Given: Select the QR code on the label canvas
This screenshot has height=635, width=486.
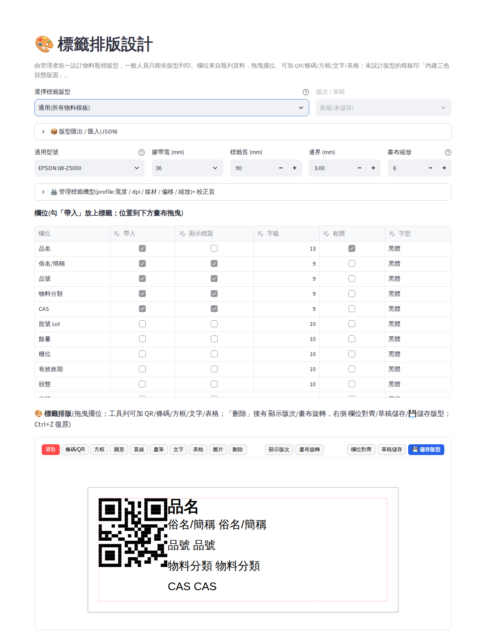Looking at the screenshot, I should pos(133,533).
